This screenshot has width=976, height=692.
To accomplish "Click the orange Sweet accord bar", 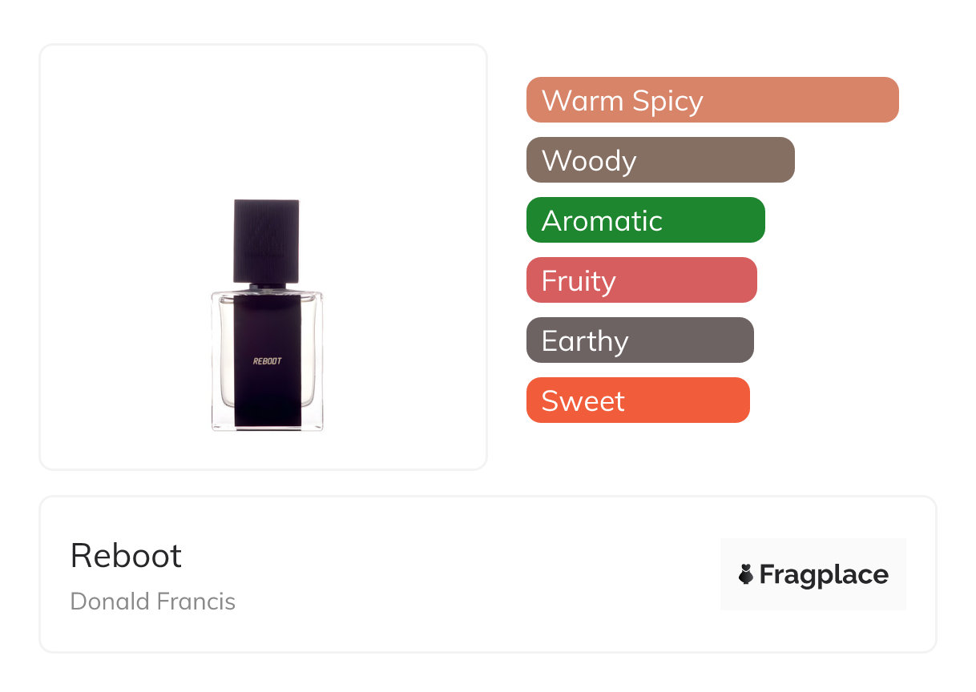I will [x=637, y=400].
